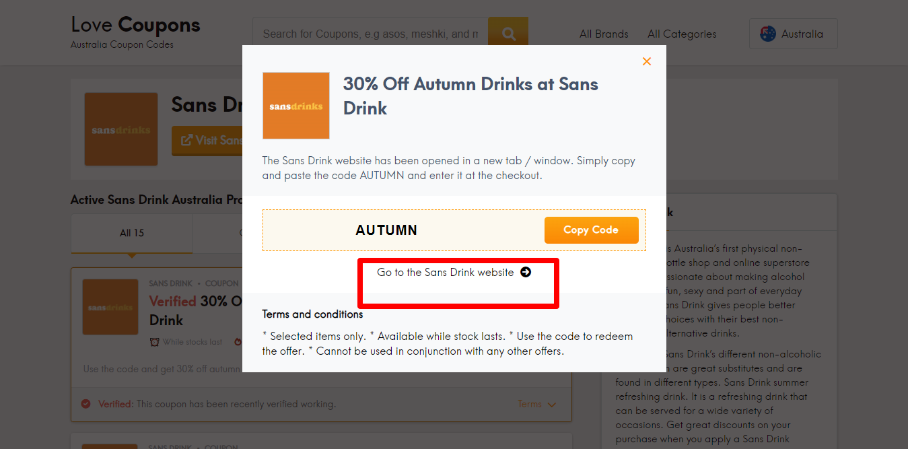Viewport: 908px width, 449px height.
Task: Select the All 15 tab
Action: 132,233
